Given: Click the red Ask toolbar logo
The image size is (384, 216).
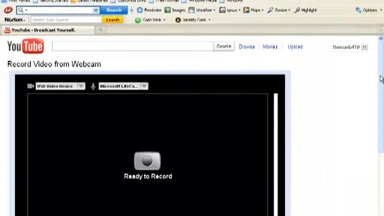Looking at the screenshot, I should [8, 10].
